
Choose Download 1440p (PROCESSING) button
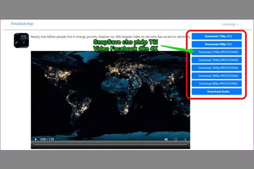click(217, 68)
